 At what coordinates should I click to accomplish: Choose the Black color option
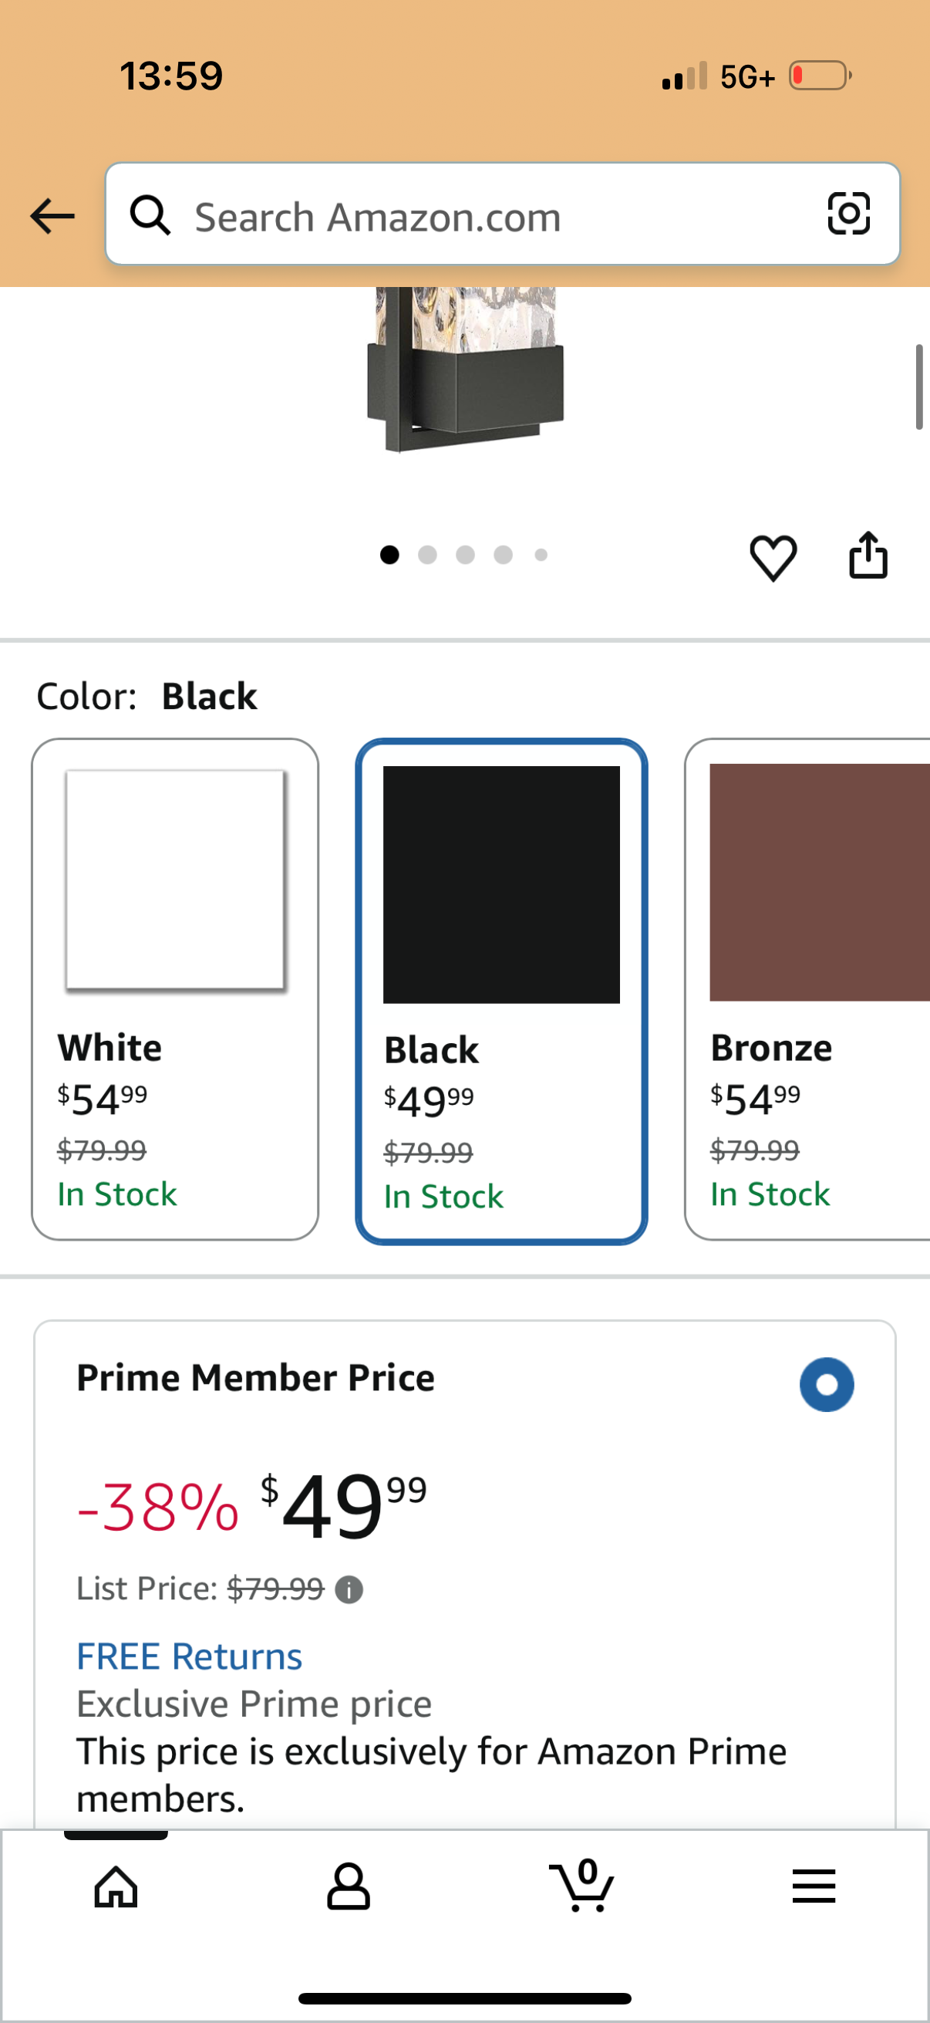pos(501,991)
